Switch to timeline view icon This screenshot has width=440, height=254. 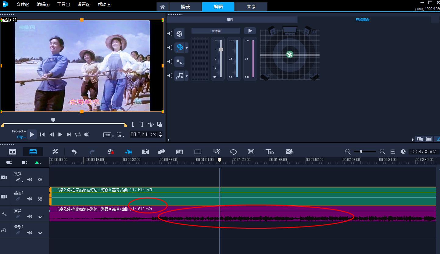[x=33, y=152]
